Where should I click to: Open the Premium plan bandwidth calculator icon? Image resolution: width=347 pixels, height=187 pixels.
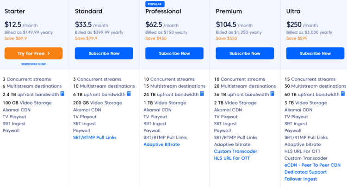click(272, 94)
